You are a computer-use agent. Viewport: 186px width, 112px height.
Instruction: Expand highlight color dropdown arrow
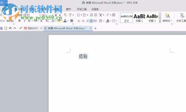62,21
